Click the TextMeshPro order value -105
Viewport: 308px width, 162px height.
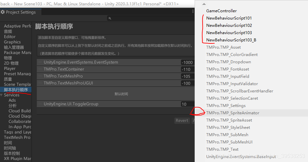point(188,77)
